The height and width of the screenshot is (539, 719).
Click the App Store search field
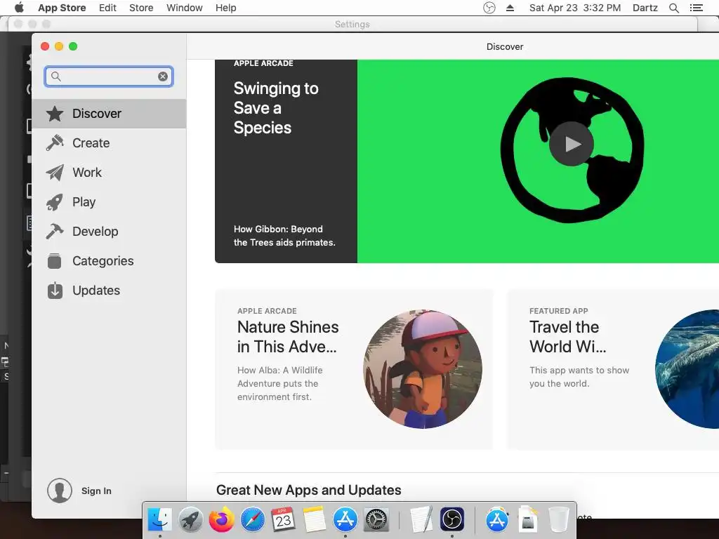pos(109,76)
